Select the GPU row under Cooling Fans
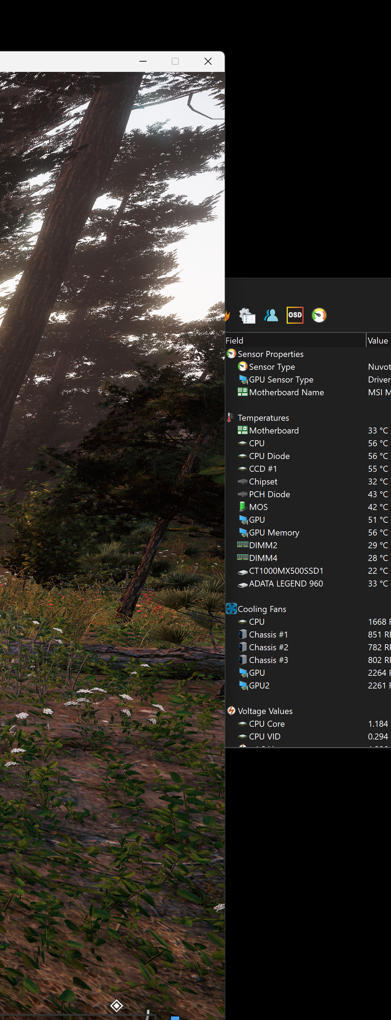Screen dimensions: 391x1020 point(308,673)
